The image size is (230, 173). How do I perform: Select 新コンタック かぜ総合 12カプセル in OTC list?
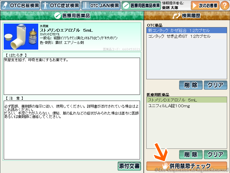click(187, 30)
